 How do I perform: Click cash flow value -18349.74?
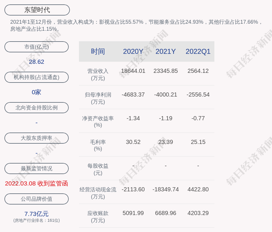pyautogui.click(x=166, y=189)
